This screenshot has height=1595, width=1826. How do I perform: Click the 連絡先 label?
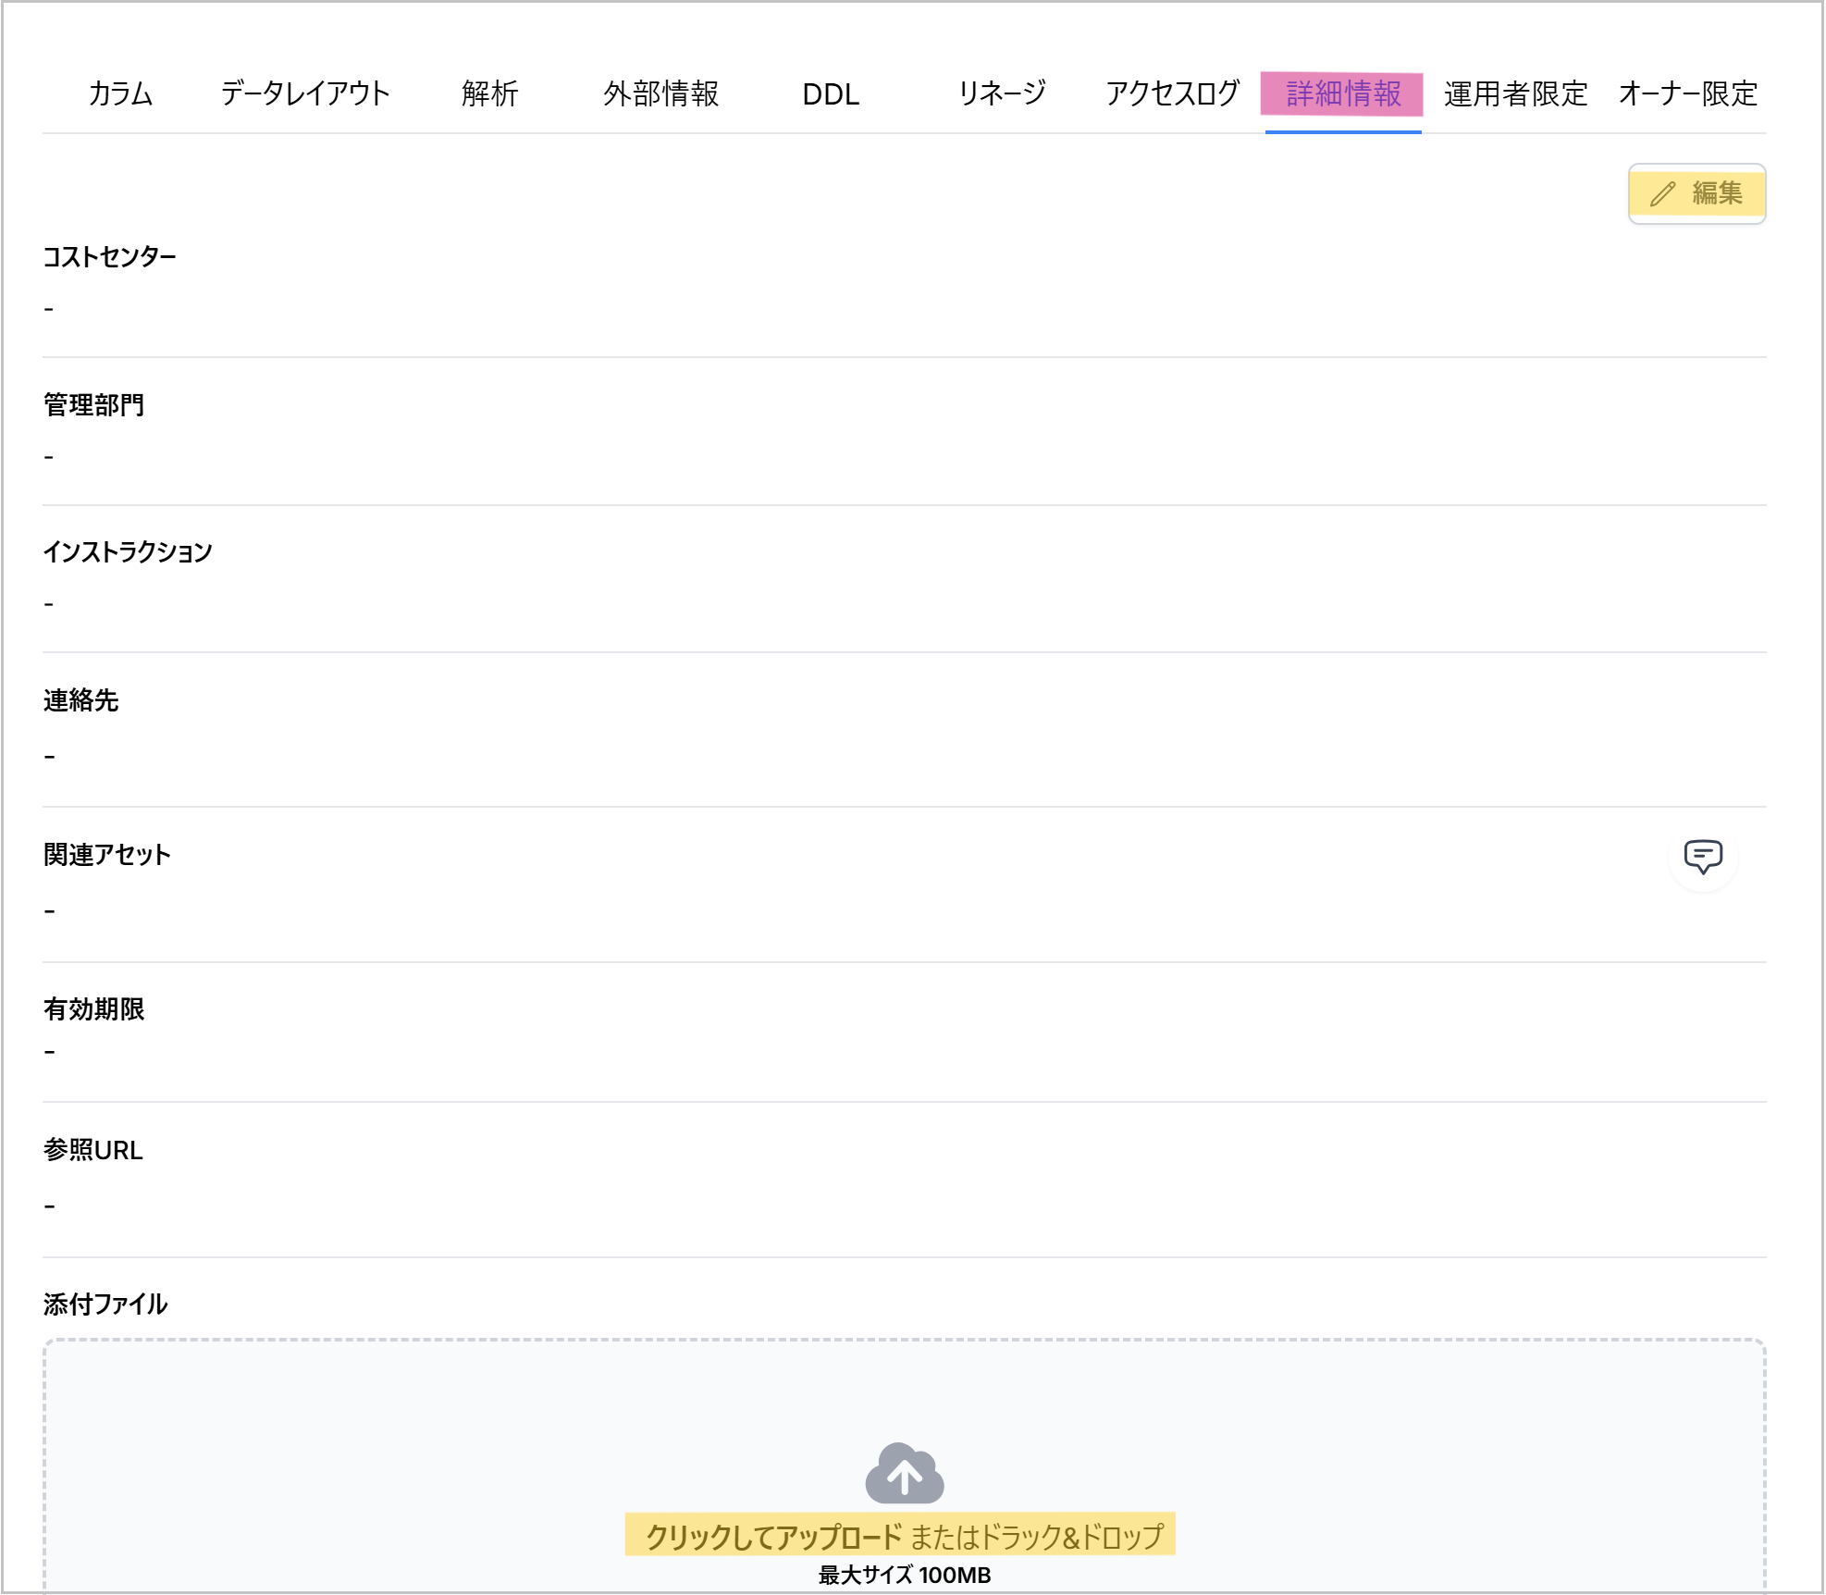pyautogui.click(x=80, y=700)
